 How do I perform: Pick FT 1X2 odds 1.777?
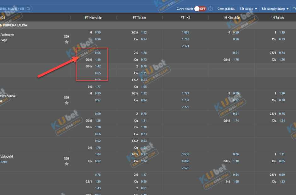(x=185, y=93)
